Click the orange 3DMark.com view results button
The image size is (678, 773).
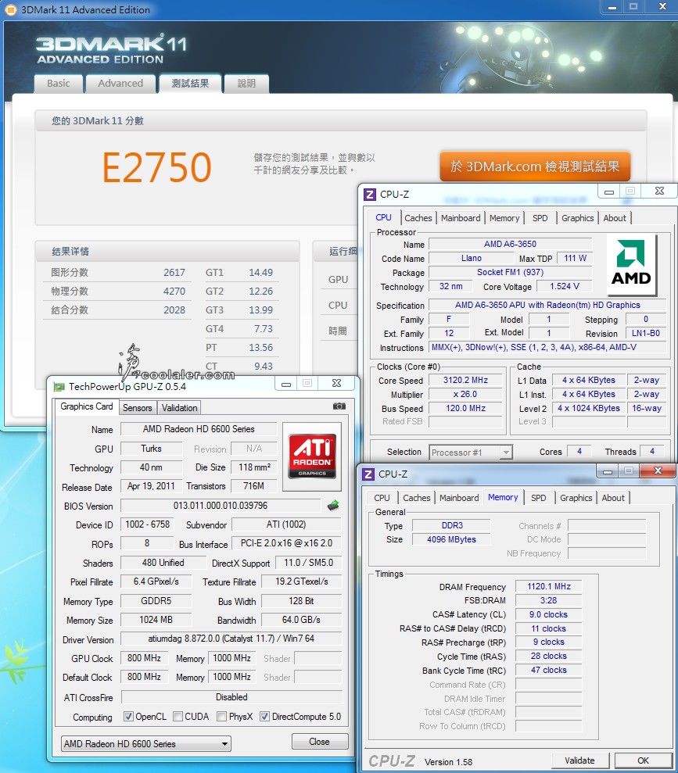coord(535,166)
